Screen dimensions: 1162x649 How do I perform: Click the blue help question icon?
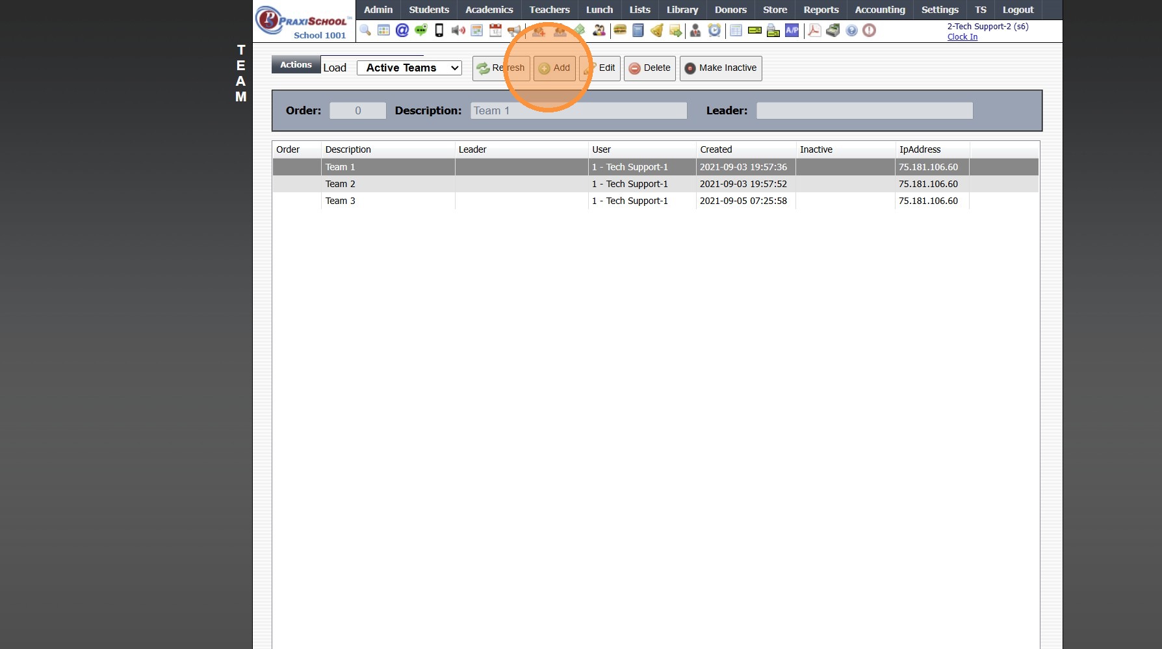tap(851, 31)
